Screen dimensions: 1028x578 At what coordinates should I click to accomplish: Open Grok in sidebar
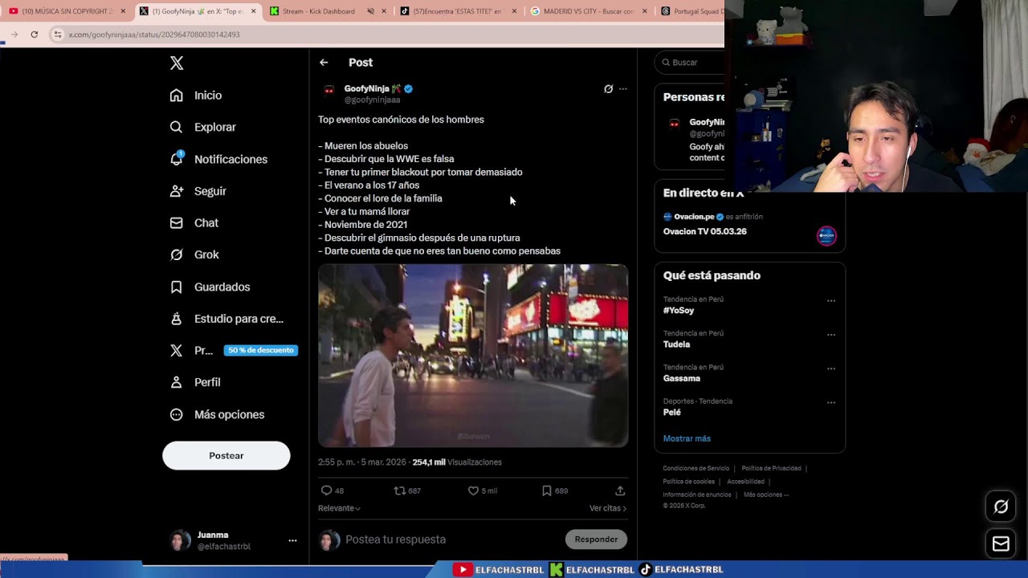pos(194,254)
